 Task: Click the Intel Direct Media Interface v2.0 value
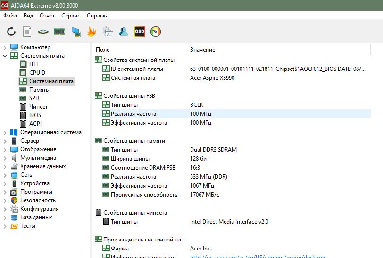pos(229,222)
